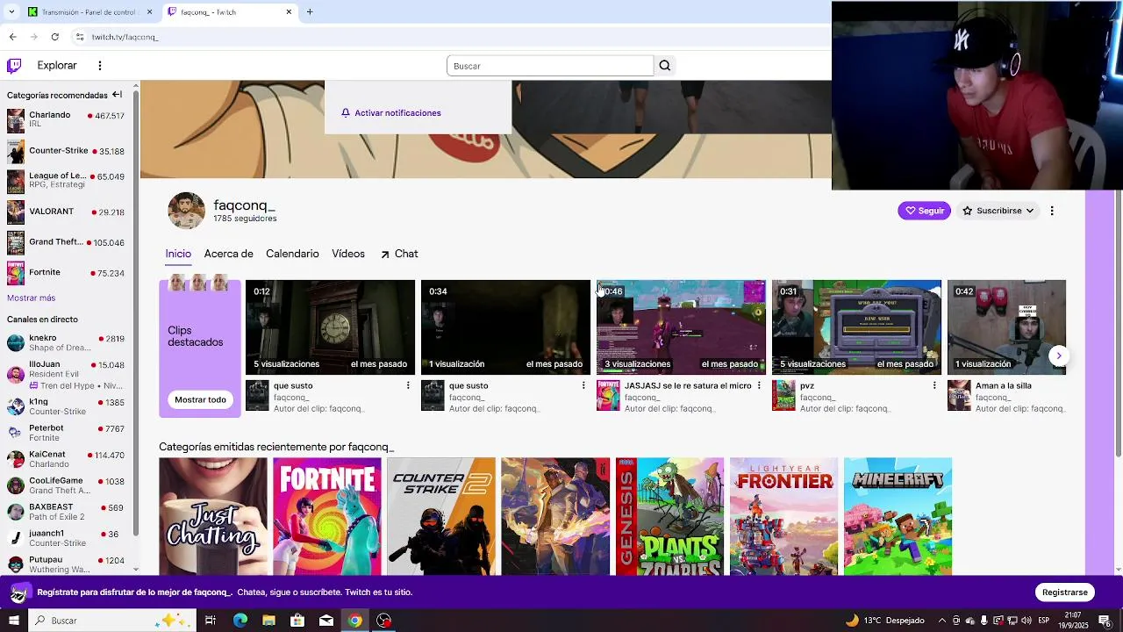Screen dimensions: 1123x632
Task: Open Microsoft Store from the taskbar
Action: 297,621
